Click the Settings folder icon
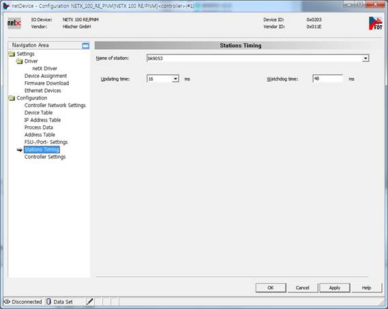The height and width of the screenshot is (309, 388). 12,54
